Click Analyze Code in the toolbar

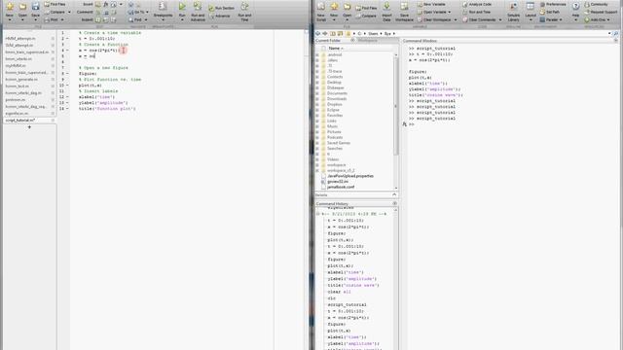[x=477, y=4]
